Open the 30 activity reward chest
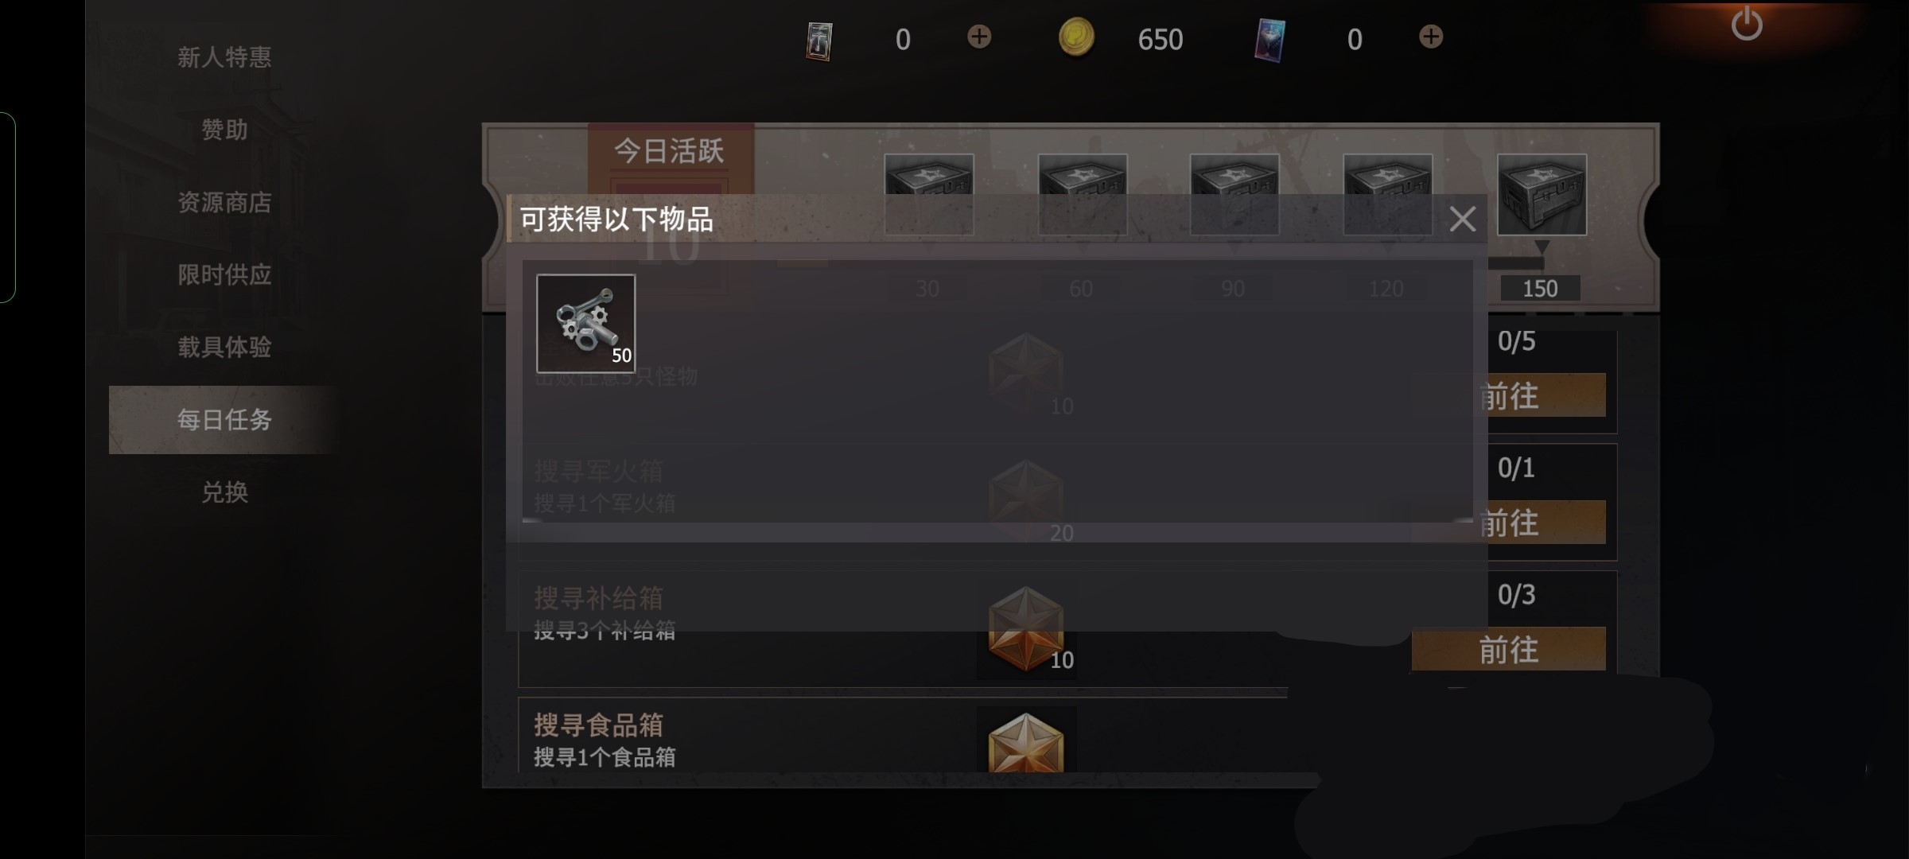 tap(929, 195)
